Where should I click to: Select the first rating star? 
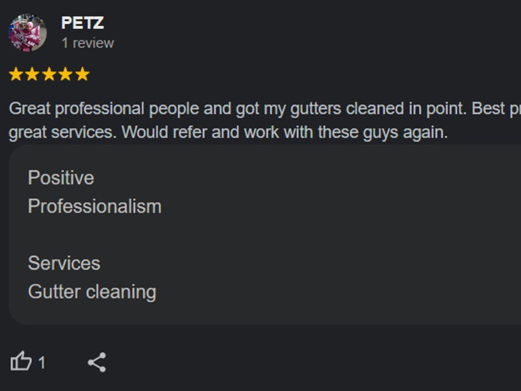point(16,74)
